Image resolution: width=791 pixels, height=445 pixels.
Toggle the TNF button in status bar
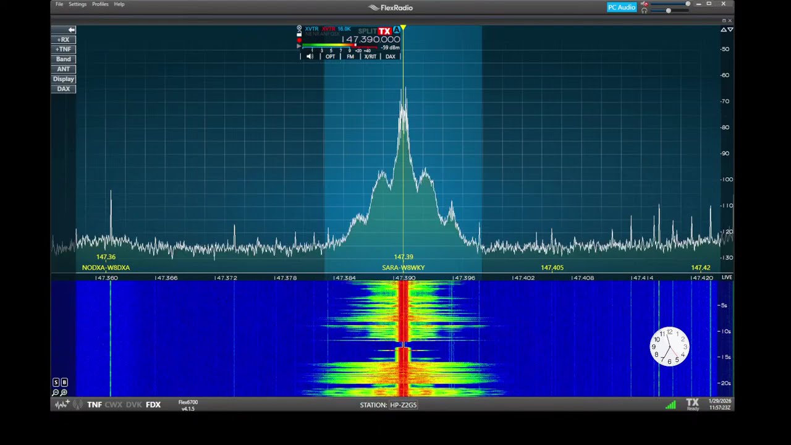click(x=95, y=405)
